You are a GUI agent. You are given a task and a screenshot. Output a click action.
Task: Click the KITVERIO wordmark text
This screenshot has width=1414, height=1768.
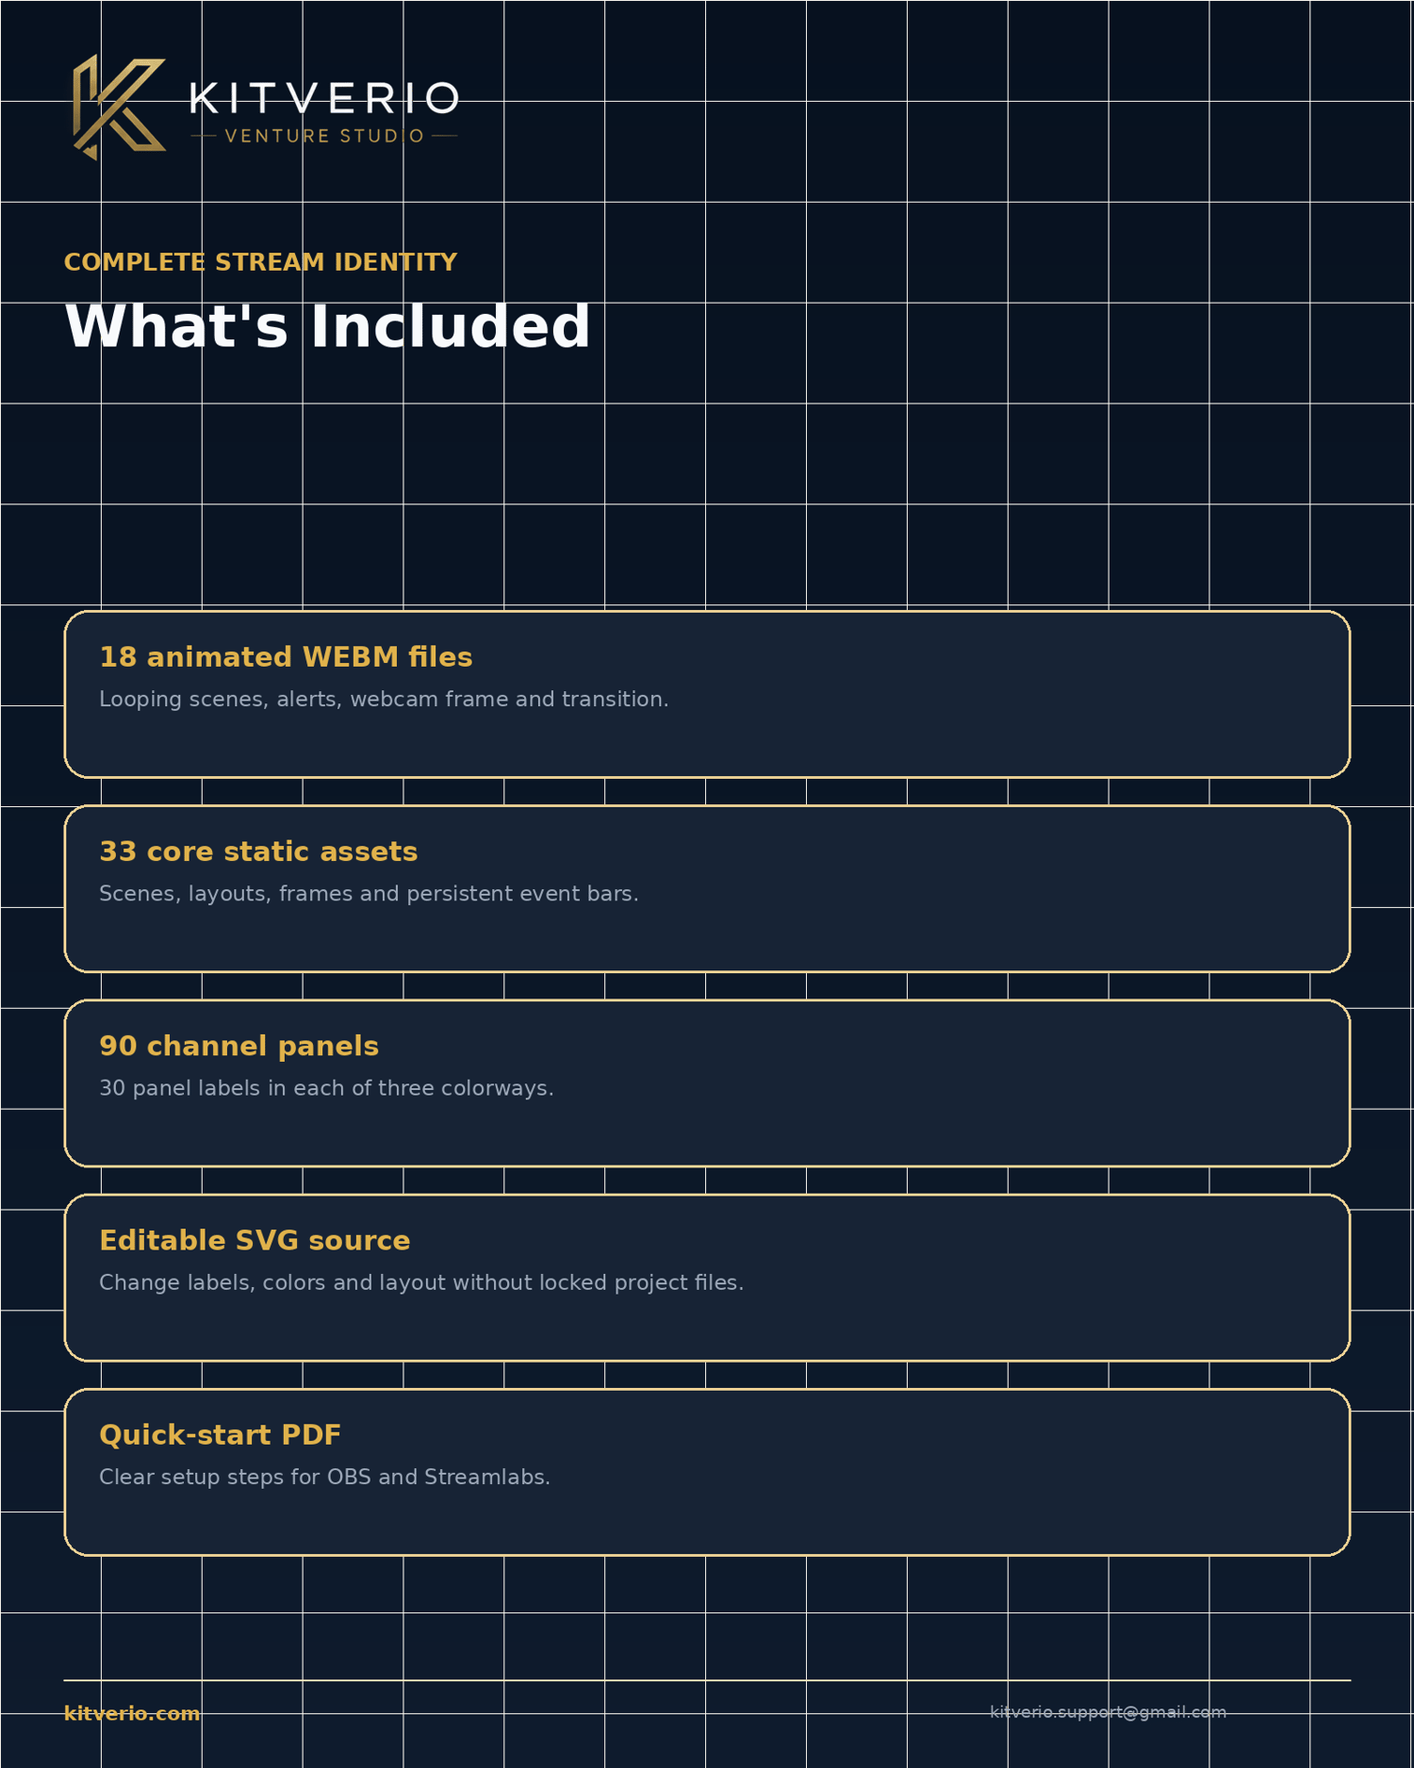(324, 97)
